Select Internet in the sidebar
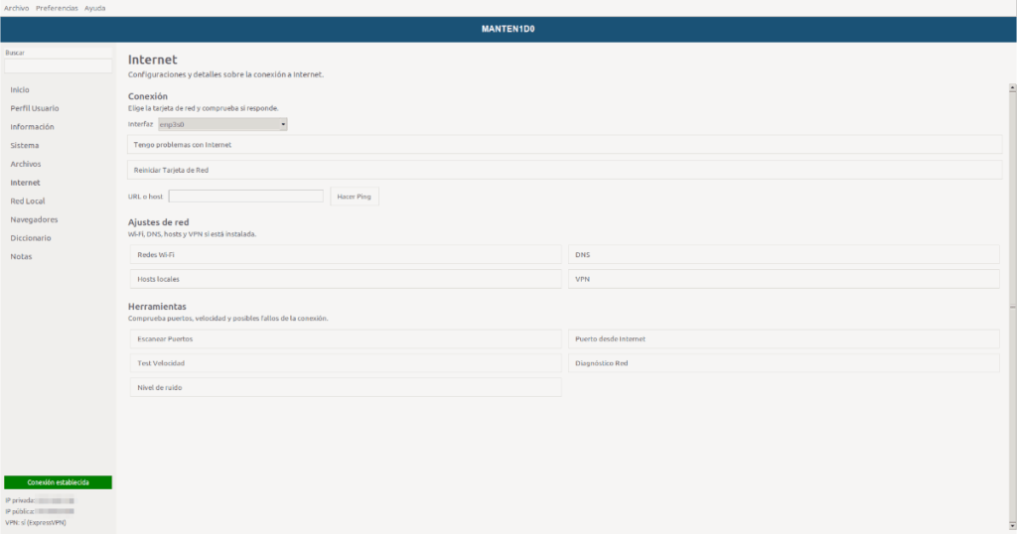 (x=25, y=183)
